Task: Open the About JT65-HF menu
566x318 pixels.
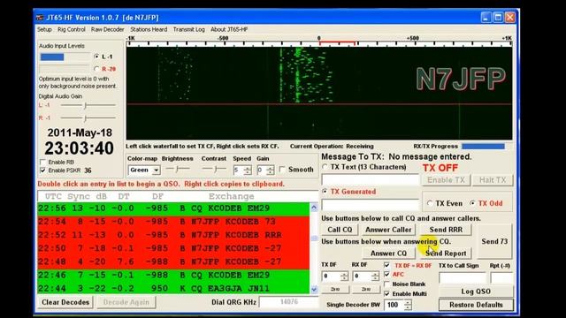Action: tap(229, 29)
